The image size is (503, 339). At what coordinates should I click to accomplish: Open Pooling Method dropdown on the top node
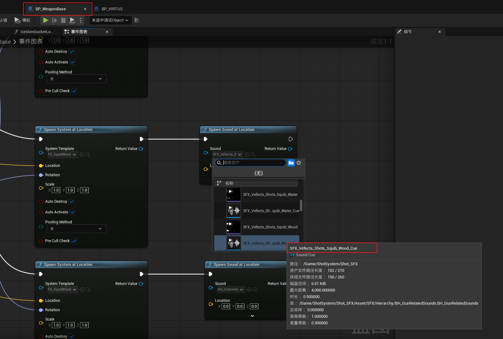pyautogui.click(x=77, y=79)
